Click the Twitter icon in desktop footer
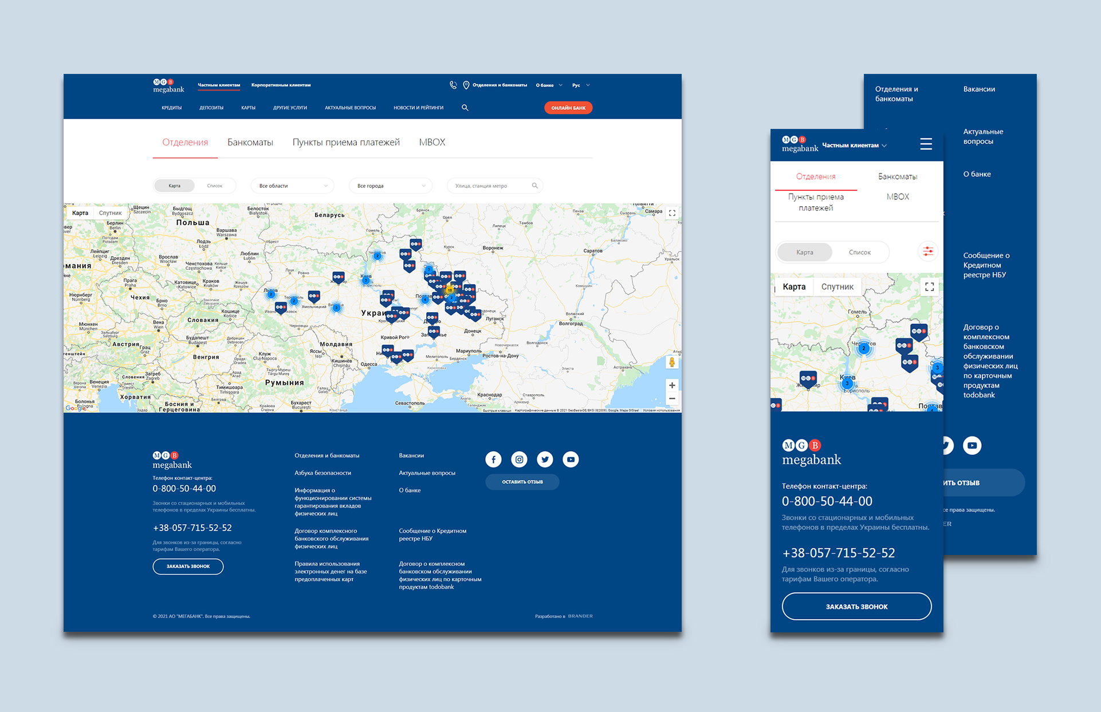 [545, 459]
